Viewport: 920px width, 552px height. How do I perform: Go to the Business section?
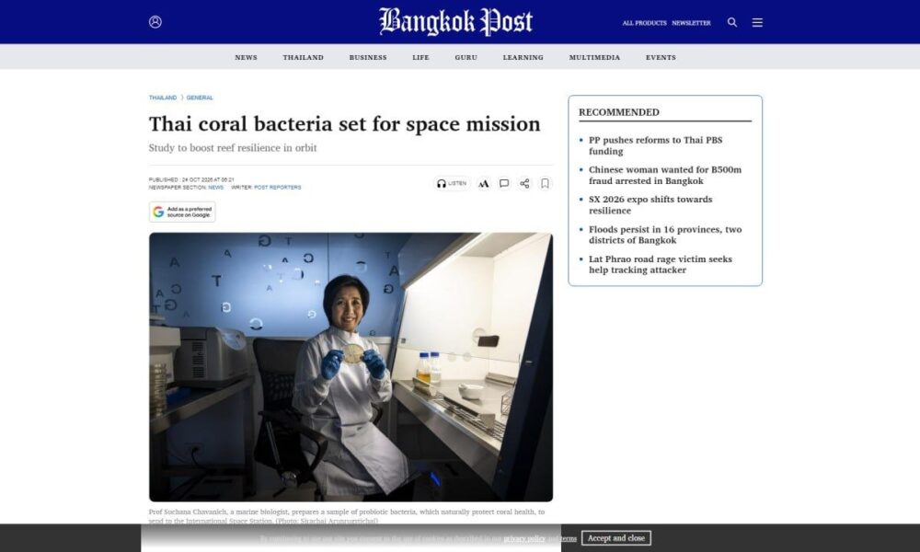[368, 57]
